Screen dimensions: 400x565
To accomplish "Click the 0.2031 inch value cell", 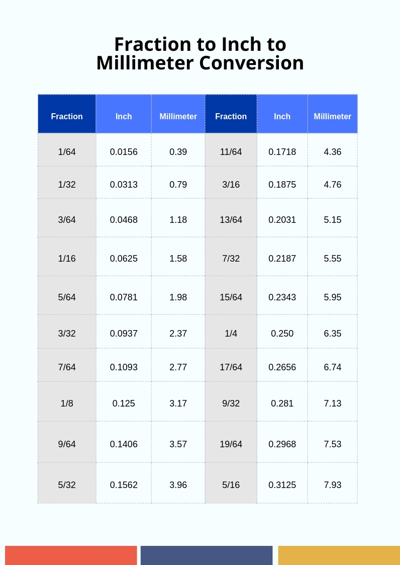I will (282, 220).
